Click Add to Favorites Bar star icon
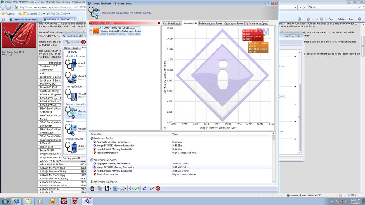The image size is (365, 205). pos(20,14)
